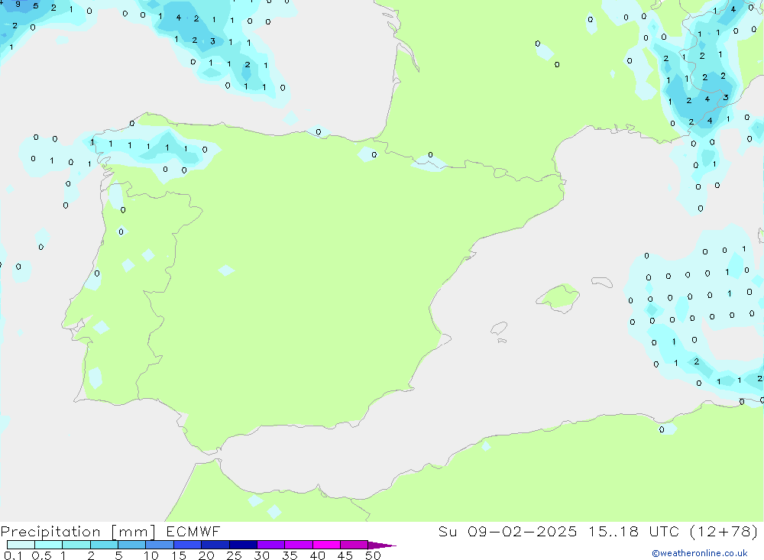Pick the 0.5–1 mm legend swatch
The image size is (764, 560).
point(49,545)
